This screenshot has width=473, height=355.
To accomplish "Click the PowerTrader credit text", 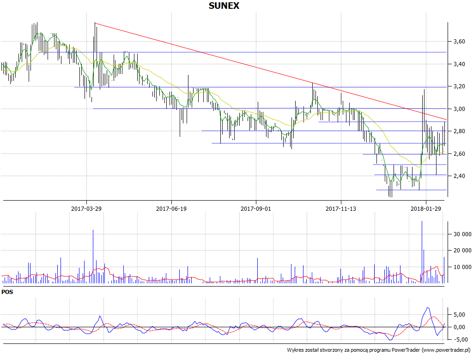I will pyautogui.click(x=379, y=350).
